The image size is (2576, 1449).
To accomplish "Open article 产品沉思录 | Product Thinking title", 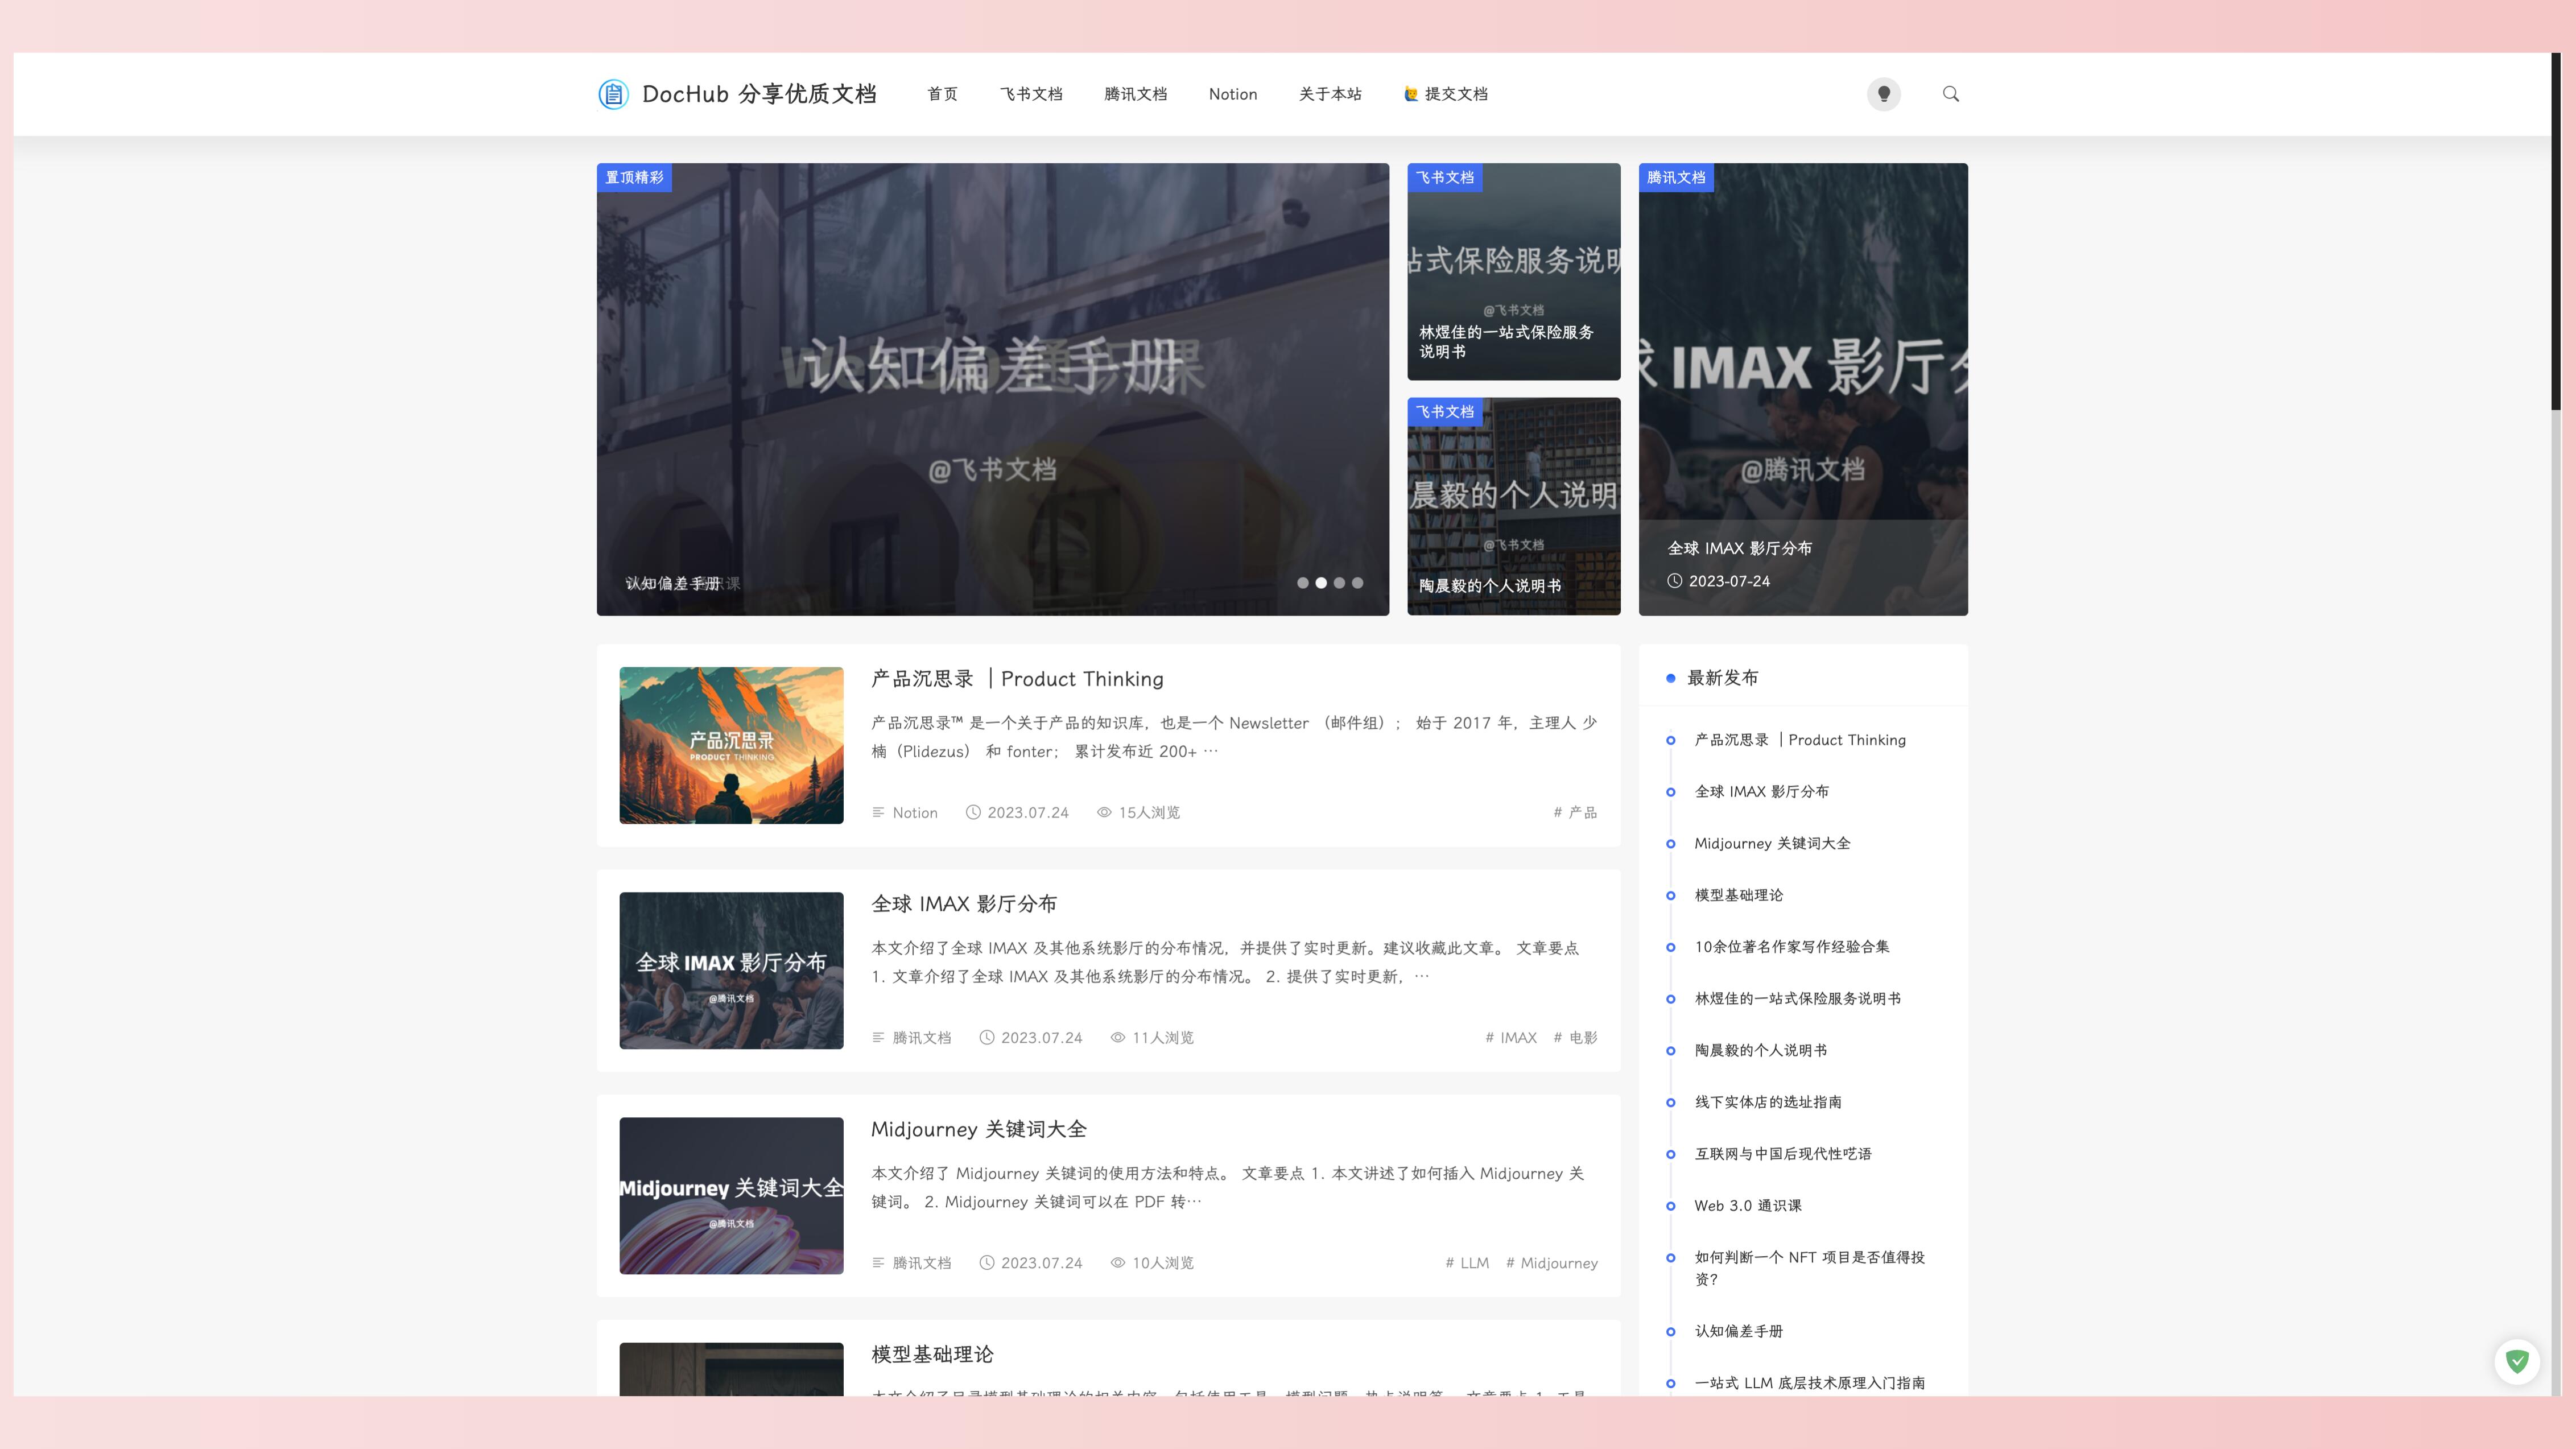I will coord(1017,679).
